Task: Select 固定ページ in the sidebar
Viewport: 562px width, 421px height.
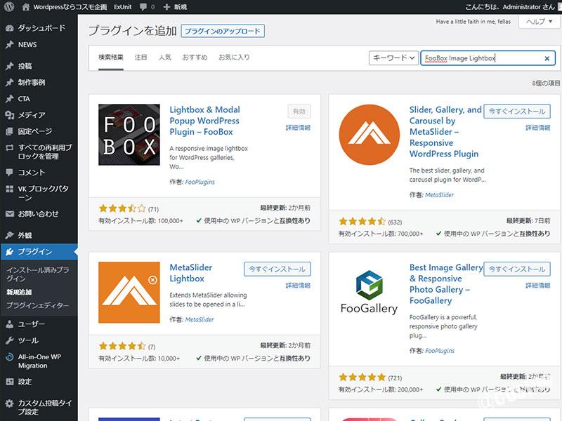Action: (x=34, y=131)
